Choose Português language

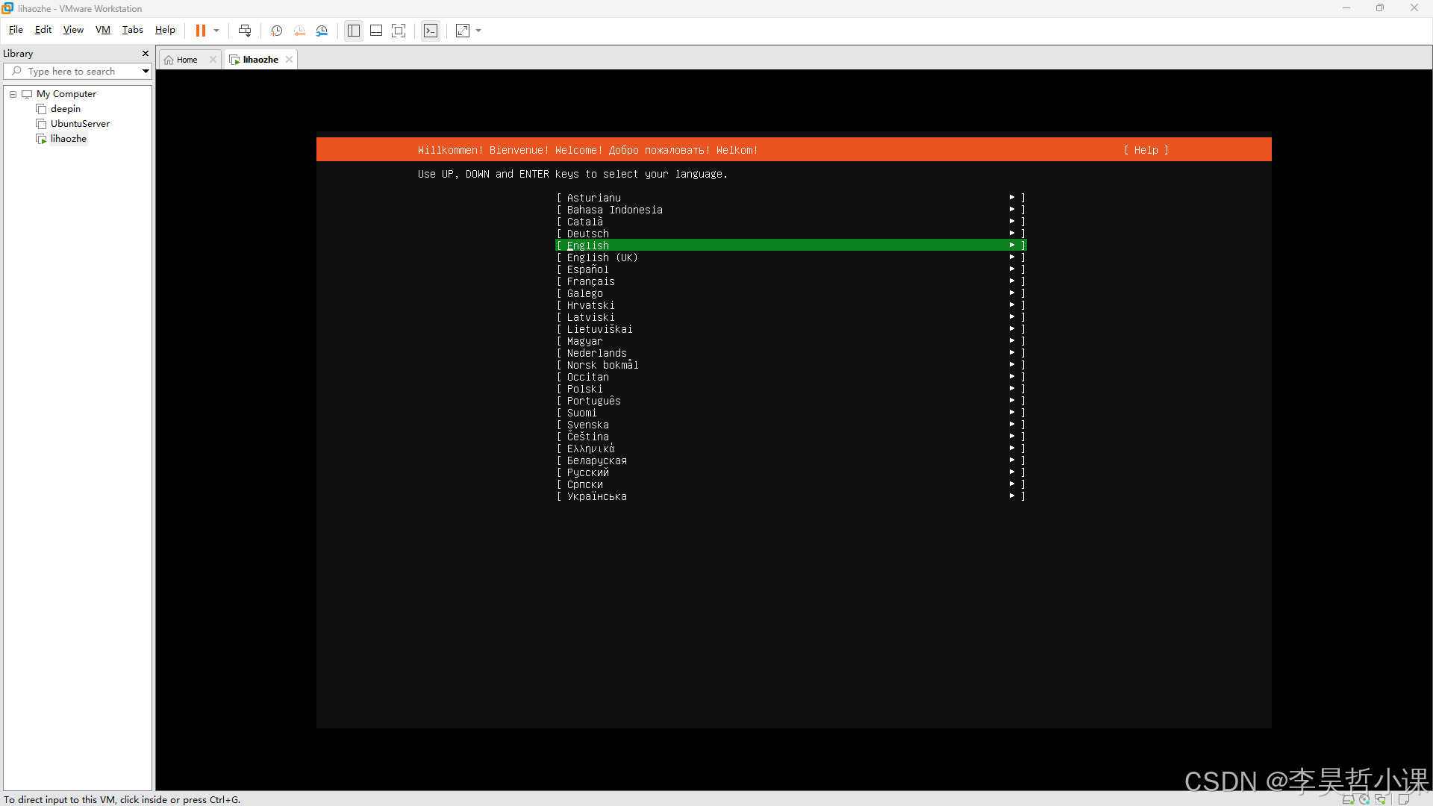coord(791,401)
